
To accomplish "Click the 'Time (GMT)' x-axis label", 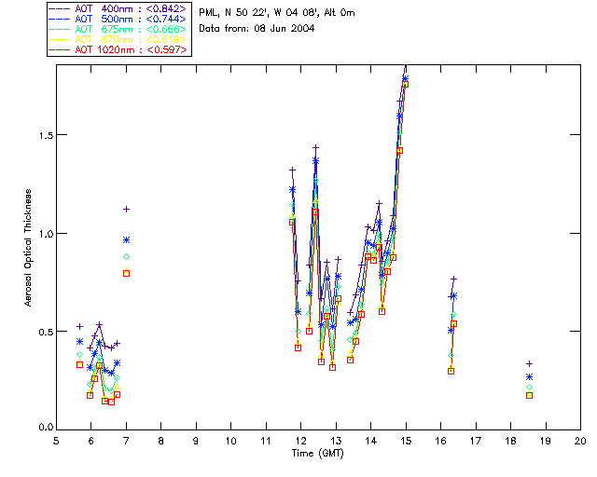I will click(317, 454).
